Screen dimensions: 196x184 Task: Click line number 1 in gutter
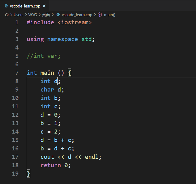17,22
